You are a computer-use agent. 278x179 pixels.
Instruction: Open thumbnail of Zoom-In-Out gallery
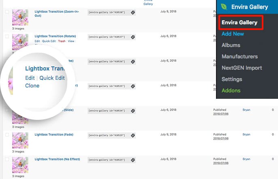coord(20,17)
